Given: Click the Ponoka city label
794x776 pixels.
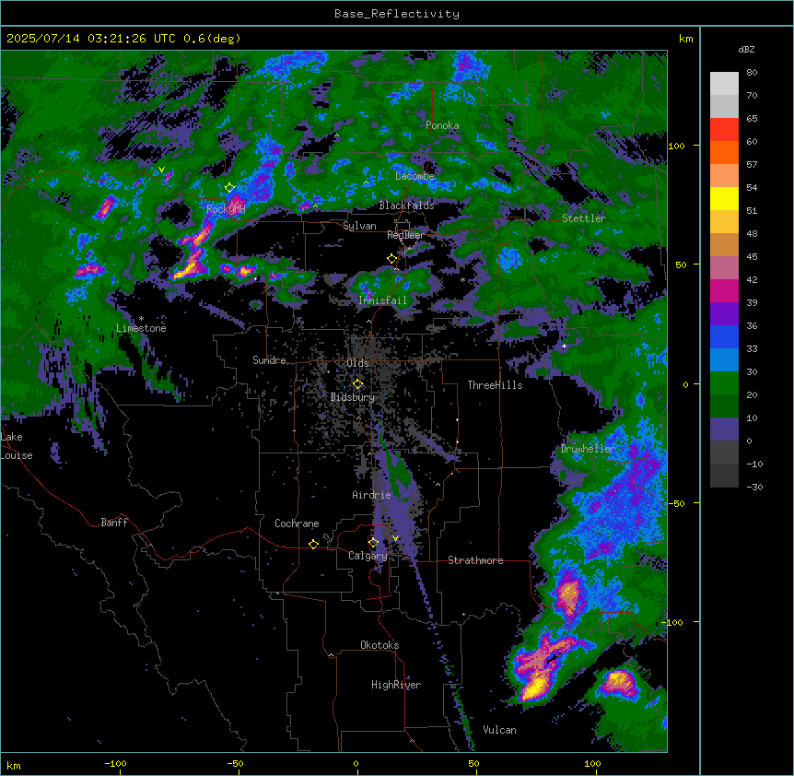Looking at the screenshot, I should click(x=442, y=125).
